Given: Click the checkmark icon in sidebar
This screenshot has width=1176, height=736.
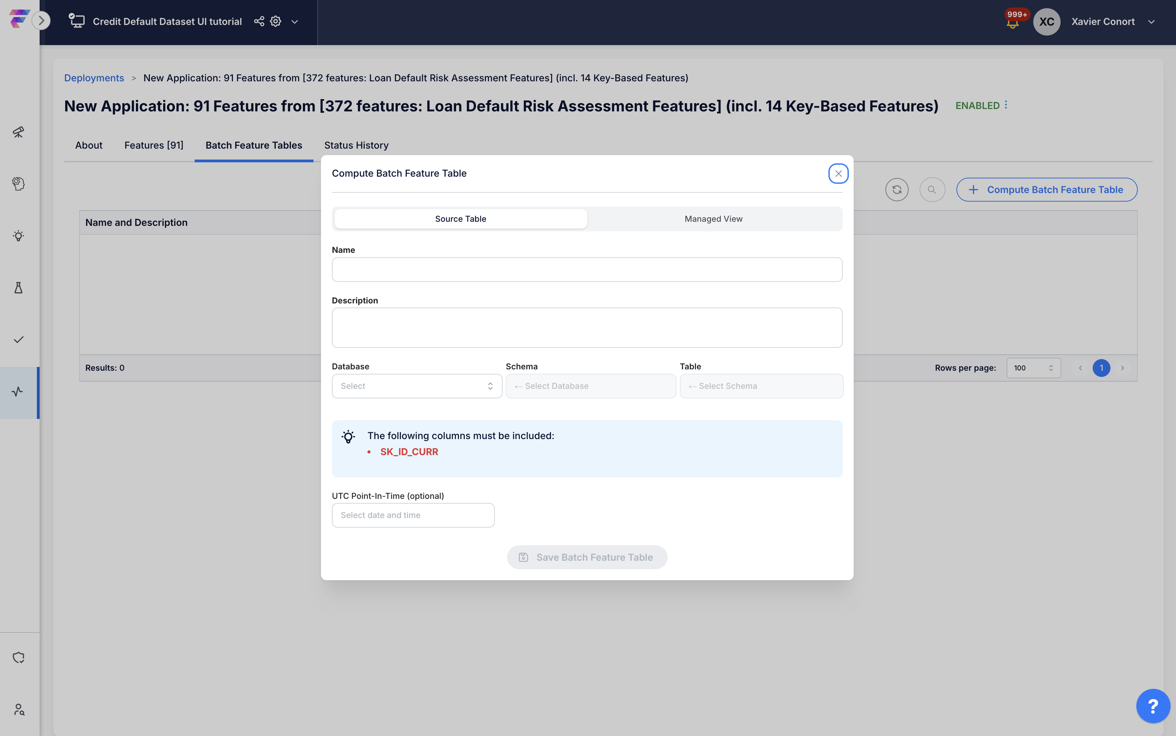Looking at the screenshot, I should click(x=18, y=340).
